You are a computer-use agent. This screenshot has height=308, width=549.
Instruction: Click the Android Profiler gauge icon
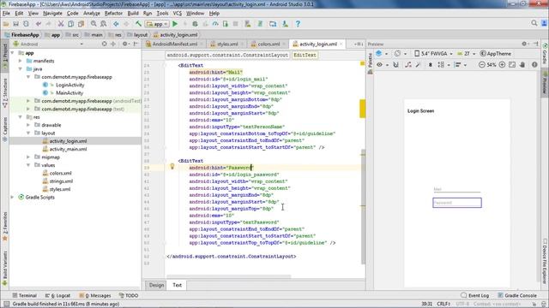pyautogui.click(x=215, y=24)
